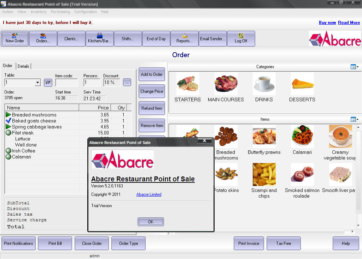Image resolution: width=362 pixels, height=259 pixels.
Task: Open the Items view options dropdown
Action: [354, 119]
